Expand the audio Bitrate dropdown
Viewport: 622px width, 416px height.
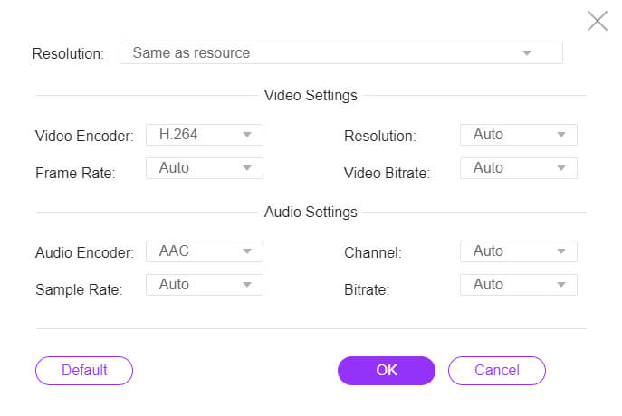tap(519, 285)
